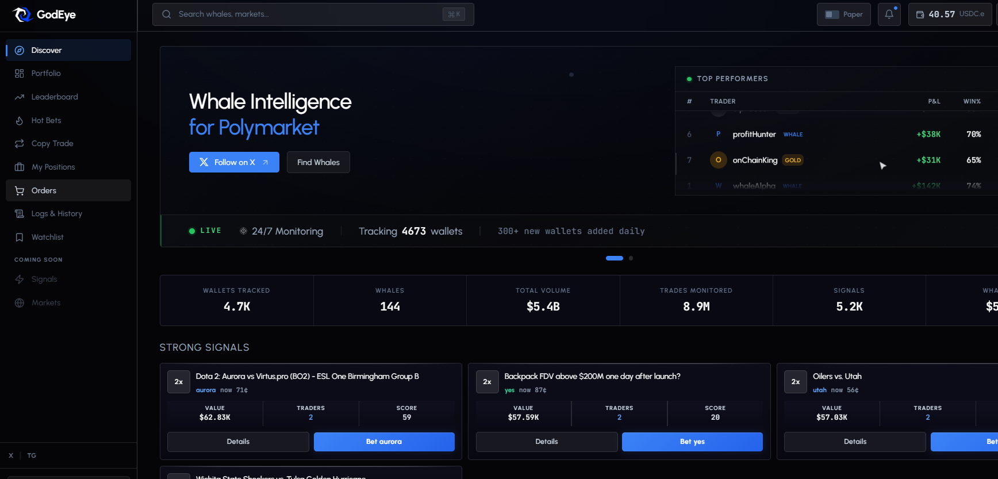Click profitHunter's P avatar
998x479 pixels.
719,134
